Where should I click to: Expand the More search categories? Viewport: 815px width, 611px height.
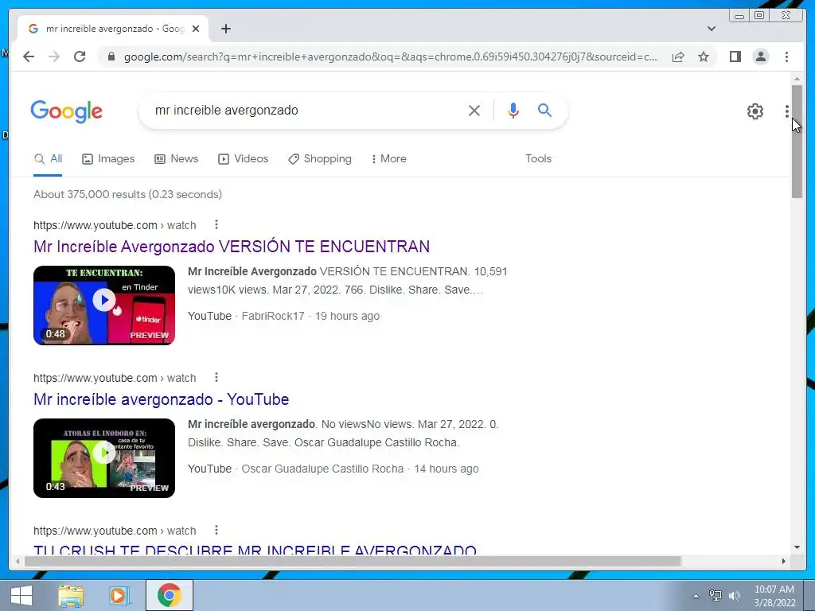(388, 159)
